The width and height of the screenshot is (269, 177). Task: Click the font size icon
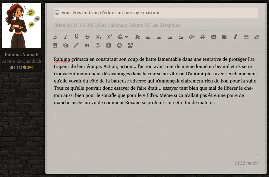click(138, 37)
